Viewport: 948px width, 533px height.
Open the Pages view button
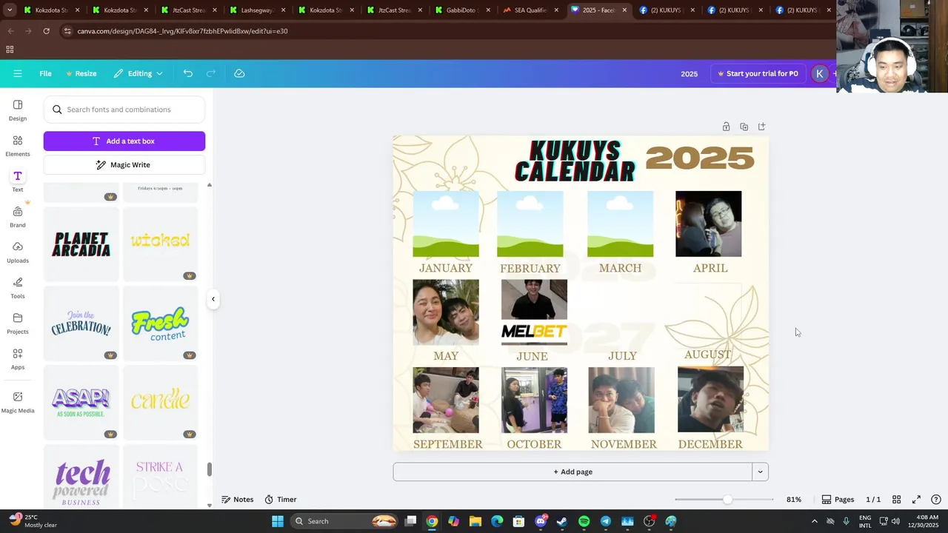838,500
